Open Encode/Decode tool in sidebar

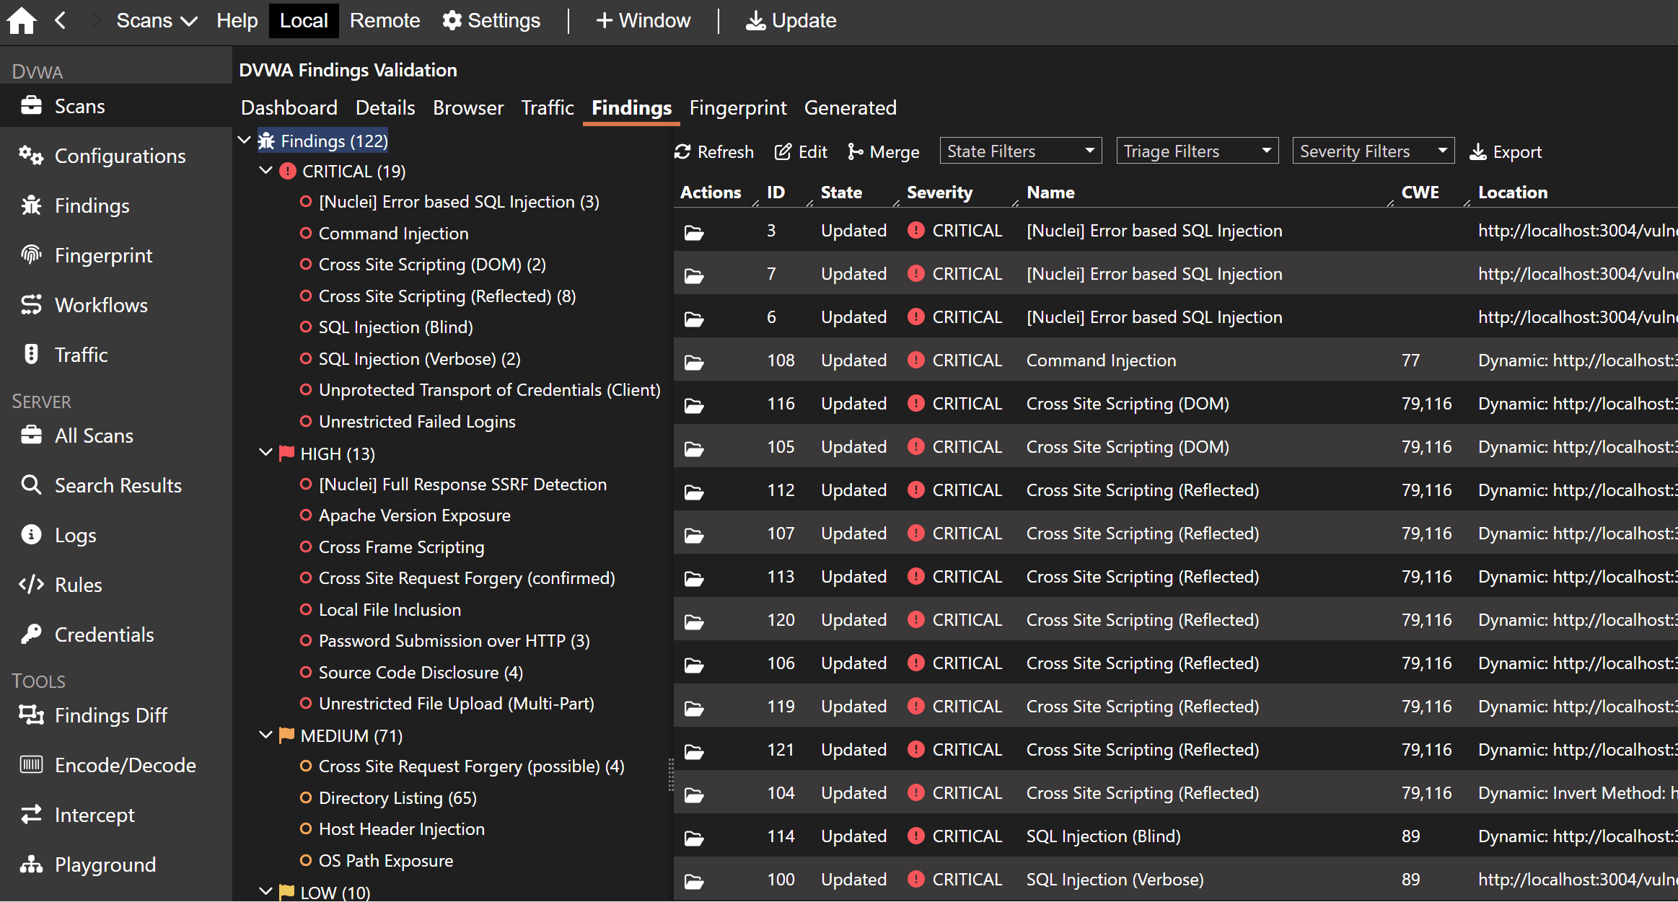pos(125,766)
